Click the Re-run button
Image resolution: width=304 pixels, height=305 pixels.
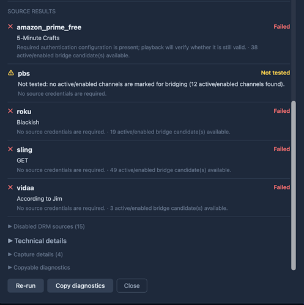26,285
